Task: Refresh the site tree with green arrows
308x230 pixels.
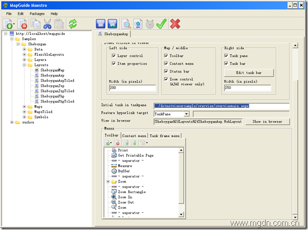Action: pyautogui.click(x=73, y=24)
